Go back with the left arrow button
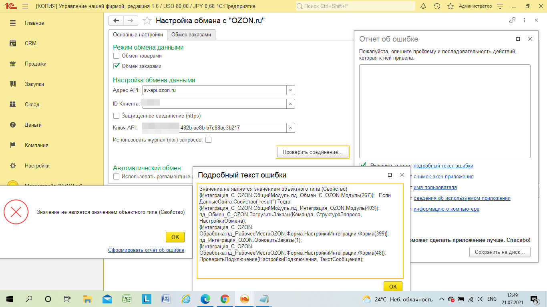 [x=117, y=21]
